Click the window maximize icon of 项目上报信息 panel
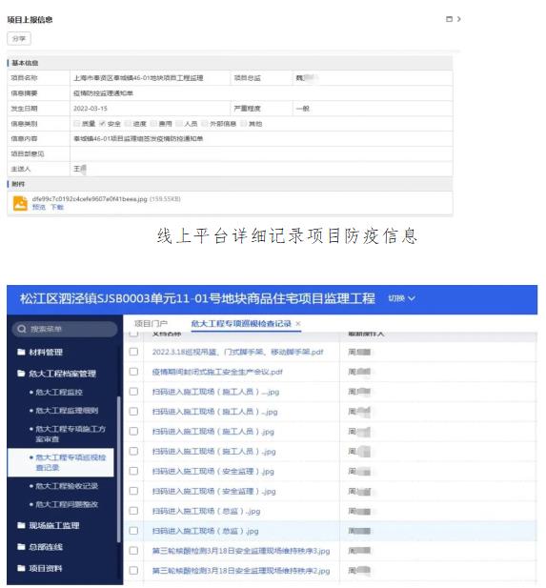This screenshot has width=546, height=588. tap(449, 19)
